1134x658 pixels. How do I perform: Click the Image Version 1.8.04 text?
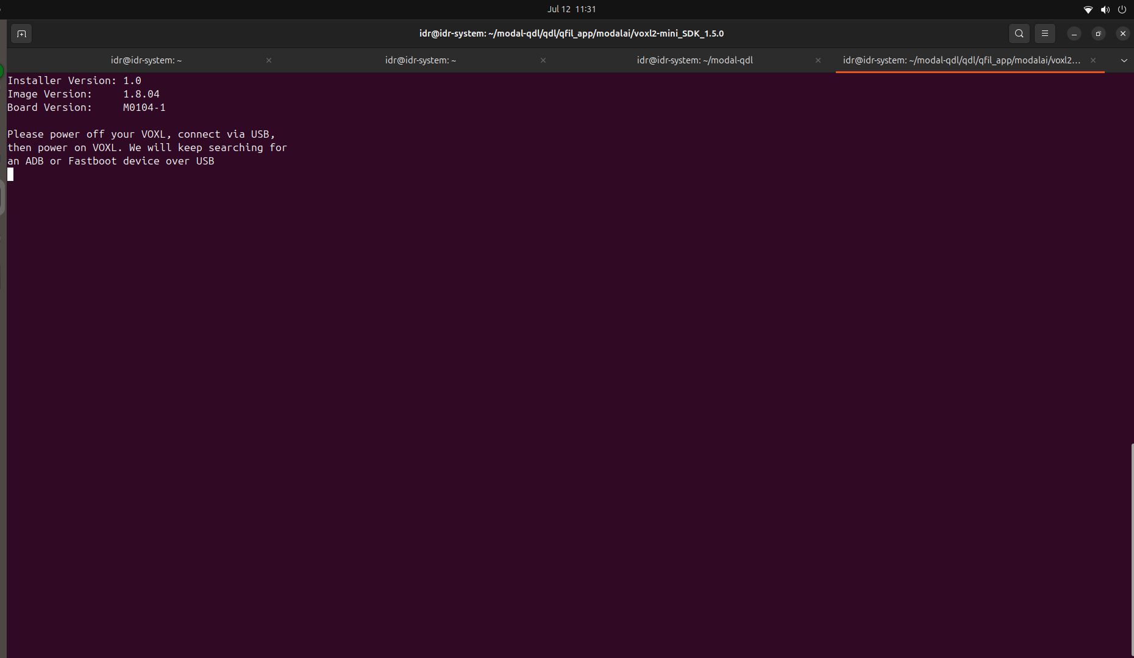[x=84, y=94]
